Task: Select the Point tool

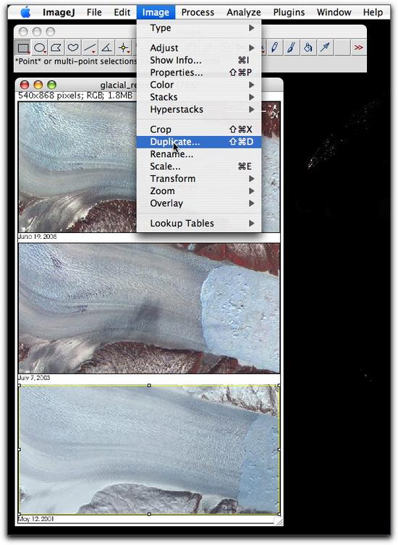Action: [124, 48]
